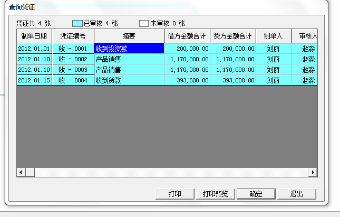
Task: Select voucher 收 - 0002
Action: [73, 59]
